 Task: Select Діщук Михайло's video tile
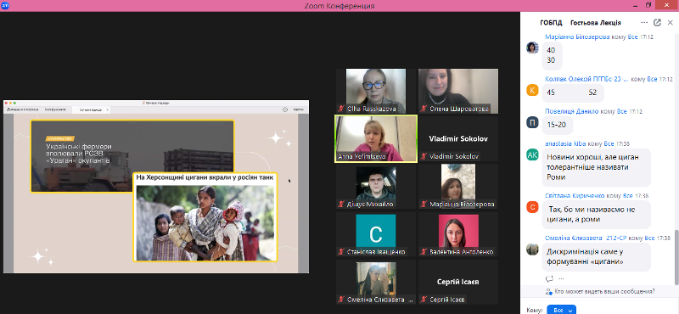coord(376,186)
